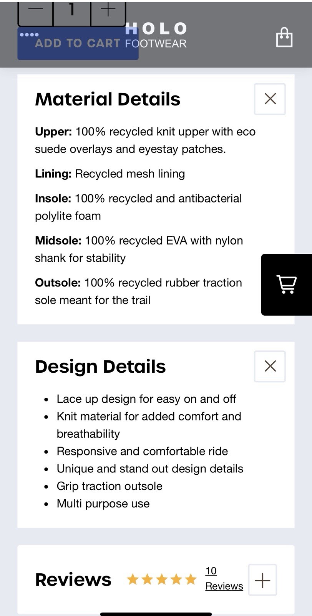Tap the Reviews heading

[x=73, y=580]
